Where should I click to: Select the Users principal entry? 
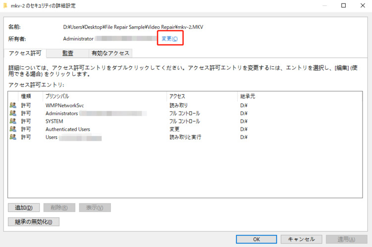52,137
